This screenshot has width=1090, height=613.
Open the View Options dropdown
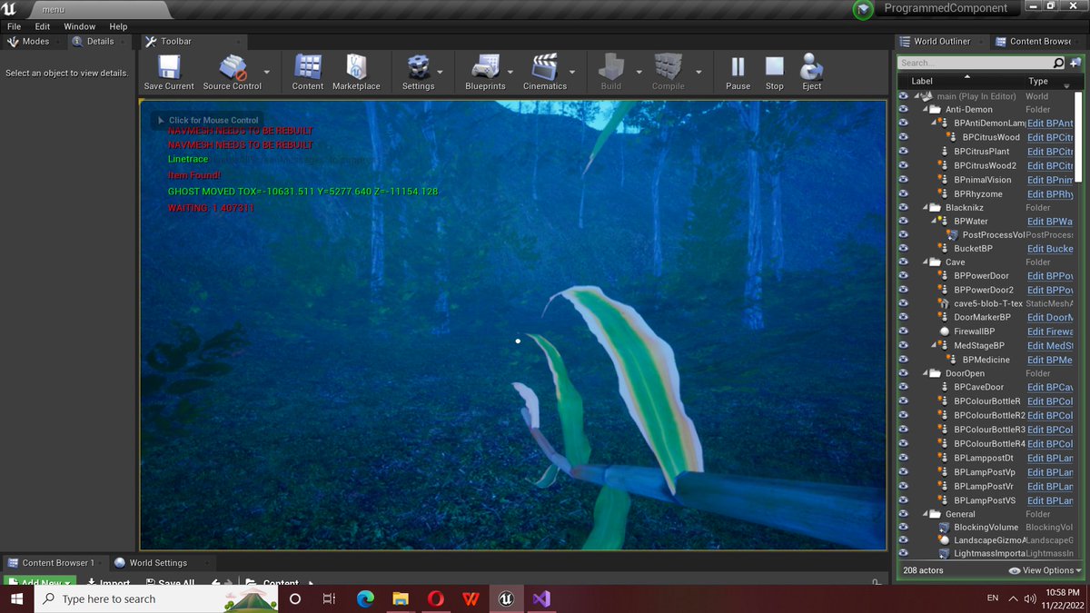click(1045, 570)
